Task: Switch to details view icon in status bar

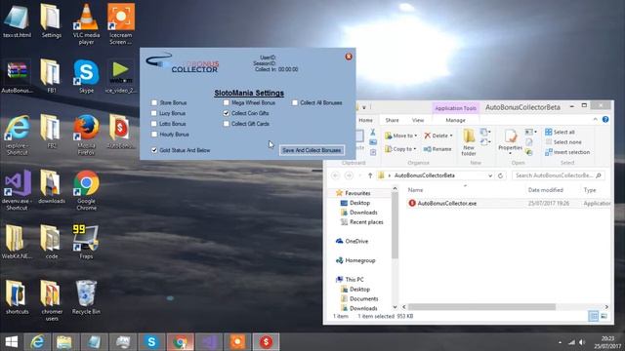Action: pyautogui.click(x=594, y=316)
